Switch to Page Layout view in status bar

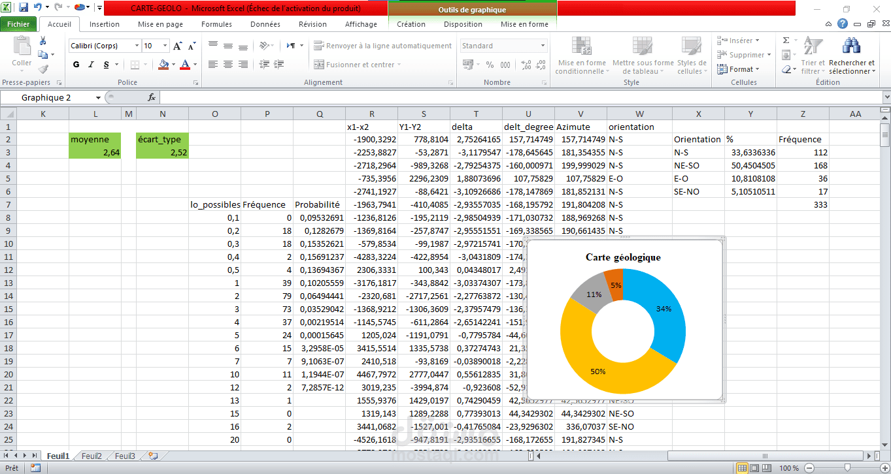[754, 467]
